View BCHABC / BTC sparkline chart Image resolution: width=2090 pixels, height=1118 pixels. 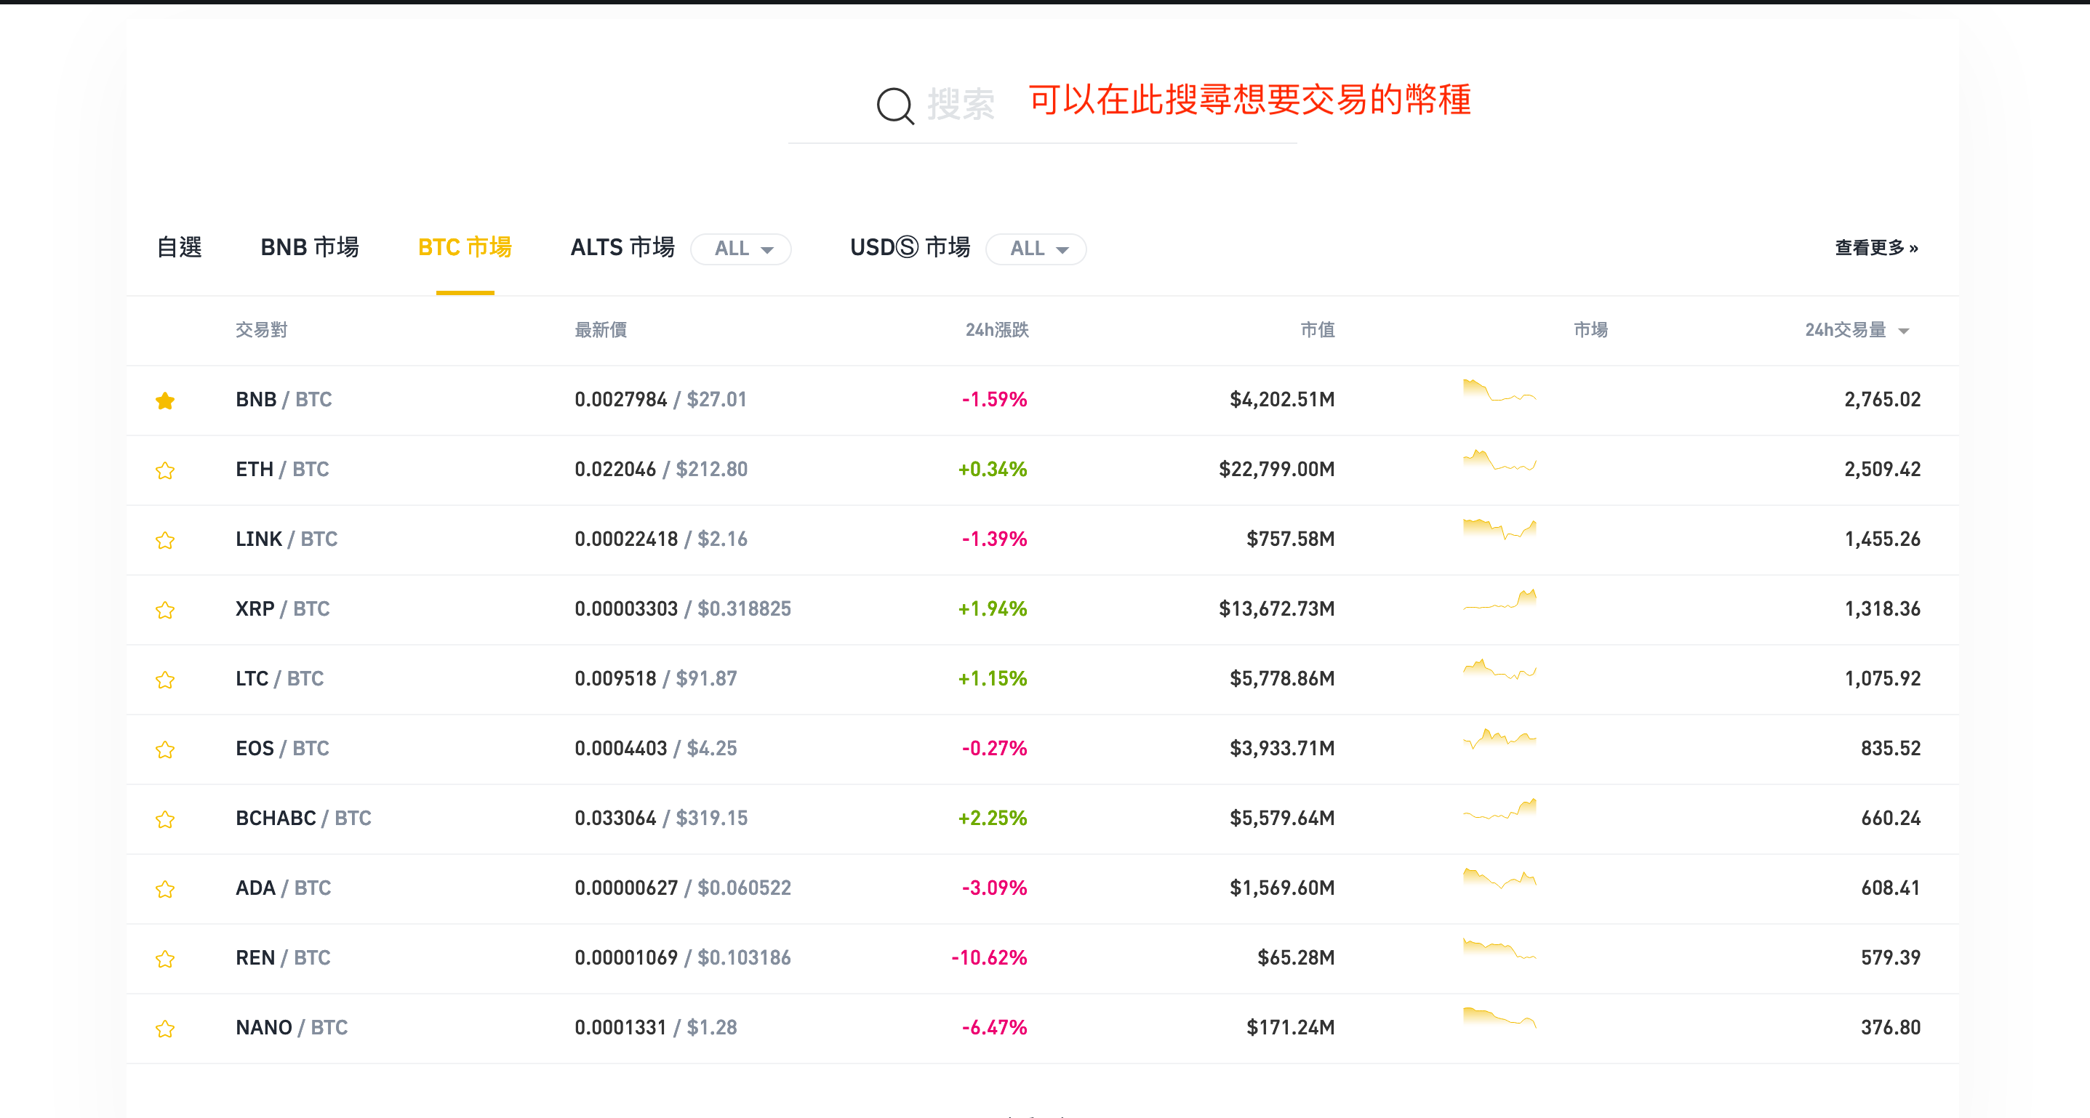point(1500,809)
